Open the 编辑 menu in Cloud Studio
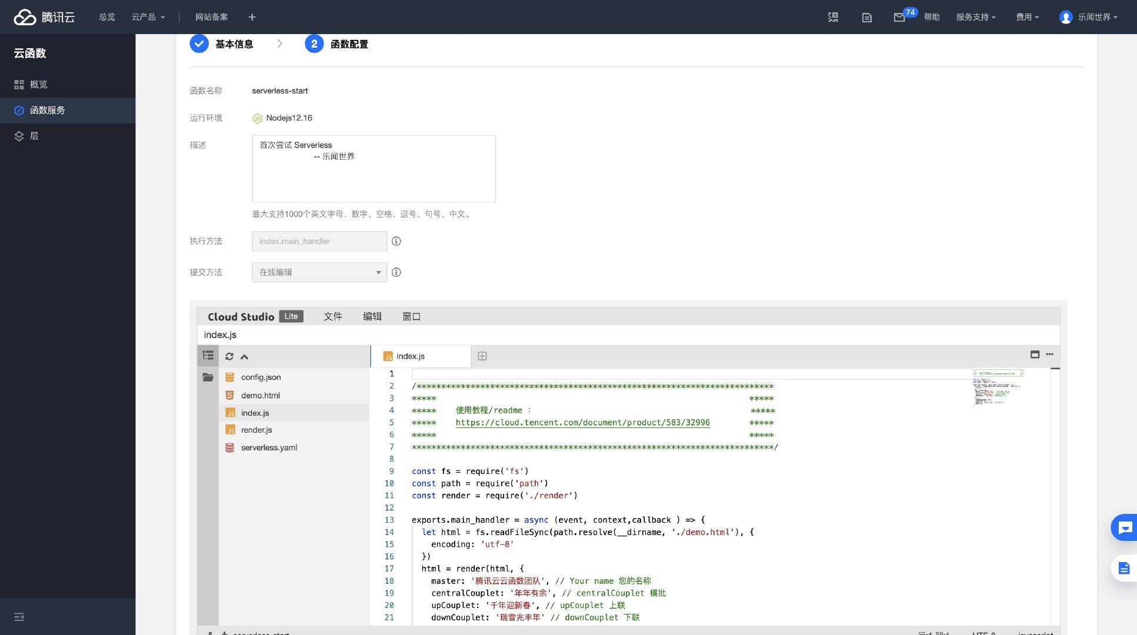Screen dimensions: 1137x635 [372, 316]
